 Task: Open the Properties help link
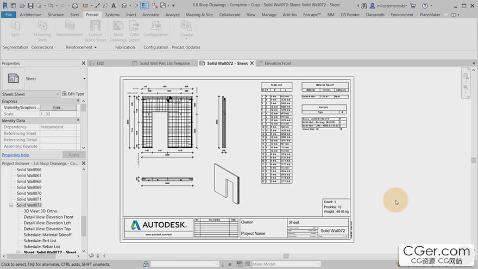pos(15,155)
